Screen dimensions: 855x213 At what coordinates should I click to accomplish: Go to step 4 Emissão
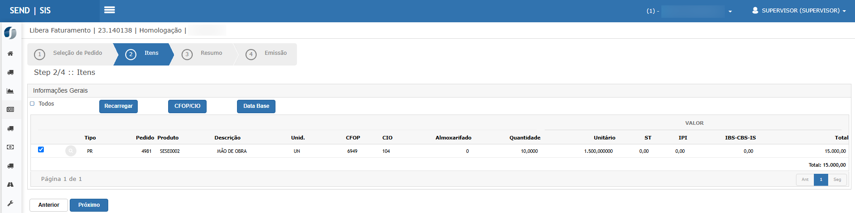point(267,54)
